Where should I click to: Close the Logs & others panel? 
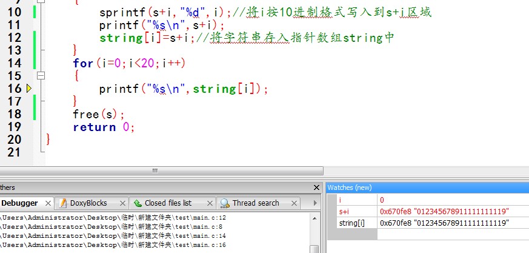click(x=316, y=187)
